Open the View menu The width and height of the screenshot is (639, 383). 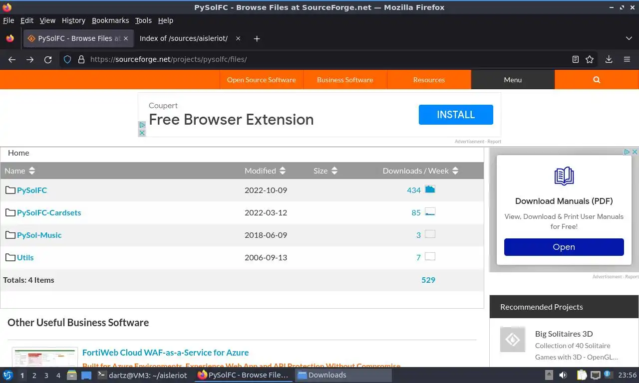pyautogui.click(x=47, y=20)
